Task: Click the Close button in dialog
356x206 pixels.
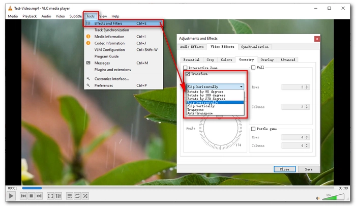Action: pyautogui.click(x=284, y=169)
